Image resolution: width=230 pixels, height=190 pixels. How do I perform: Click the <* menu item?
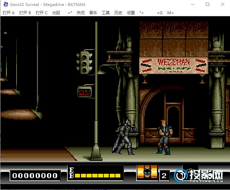tap(70, 13)
